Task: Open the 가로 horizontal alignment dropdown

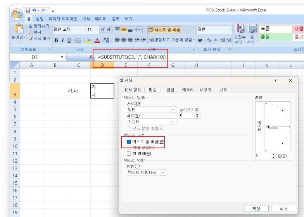Action: point(173,110)
